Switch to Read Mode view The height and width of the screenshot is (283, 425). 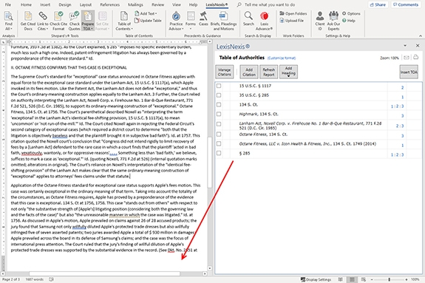[341, 279]
